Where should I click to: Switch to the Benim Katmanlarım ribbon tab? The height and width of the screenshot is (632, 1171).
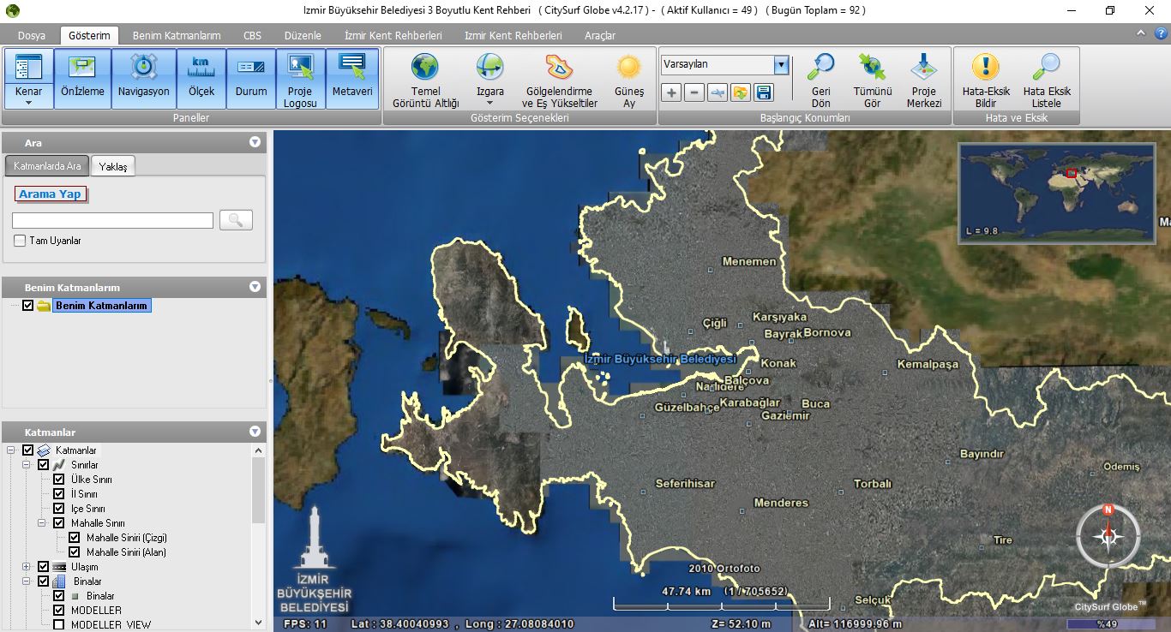click(177, 36)
